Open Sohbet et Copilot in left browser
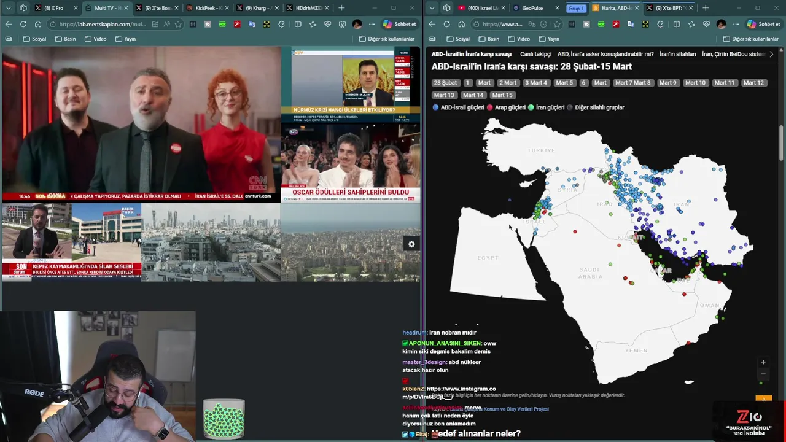Viewport: 786px width, 442px height. [x=400, y=24]
